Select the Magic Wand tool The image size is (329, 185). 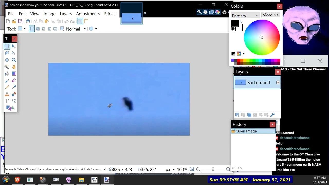7,67
